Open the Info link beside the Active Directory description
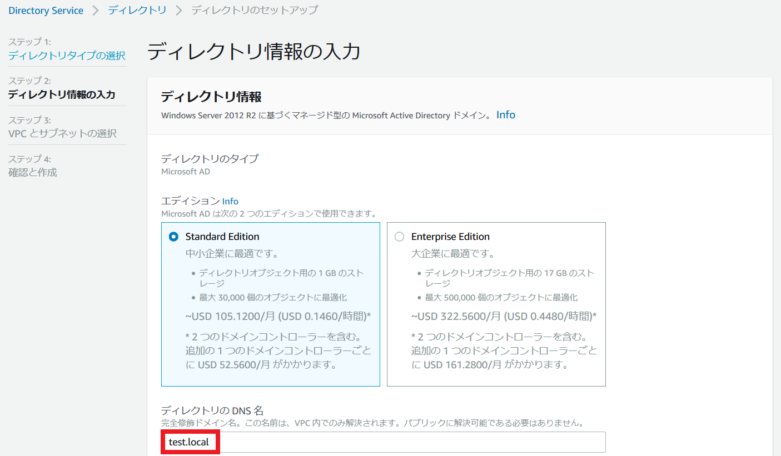Image resolution: width=781 pixels, height=456 pixels. tap(506, 115)
